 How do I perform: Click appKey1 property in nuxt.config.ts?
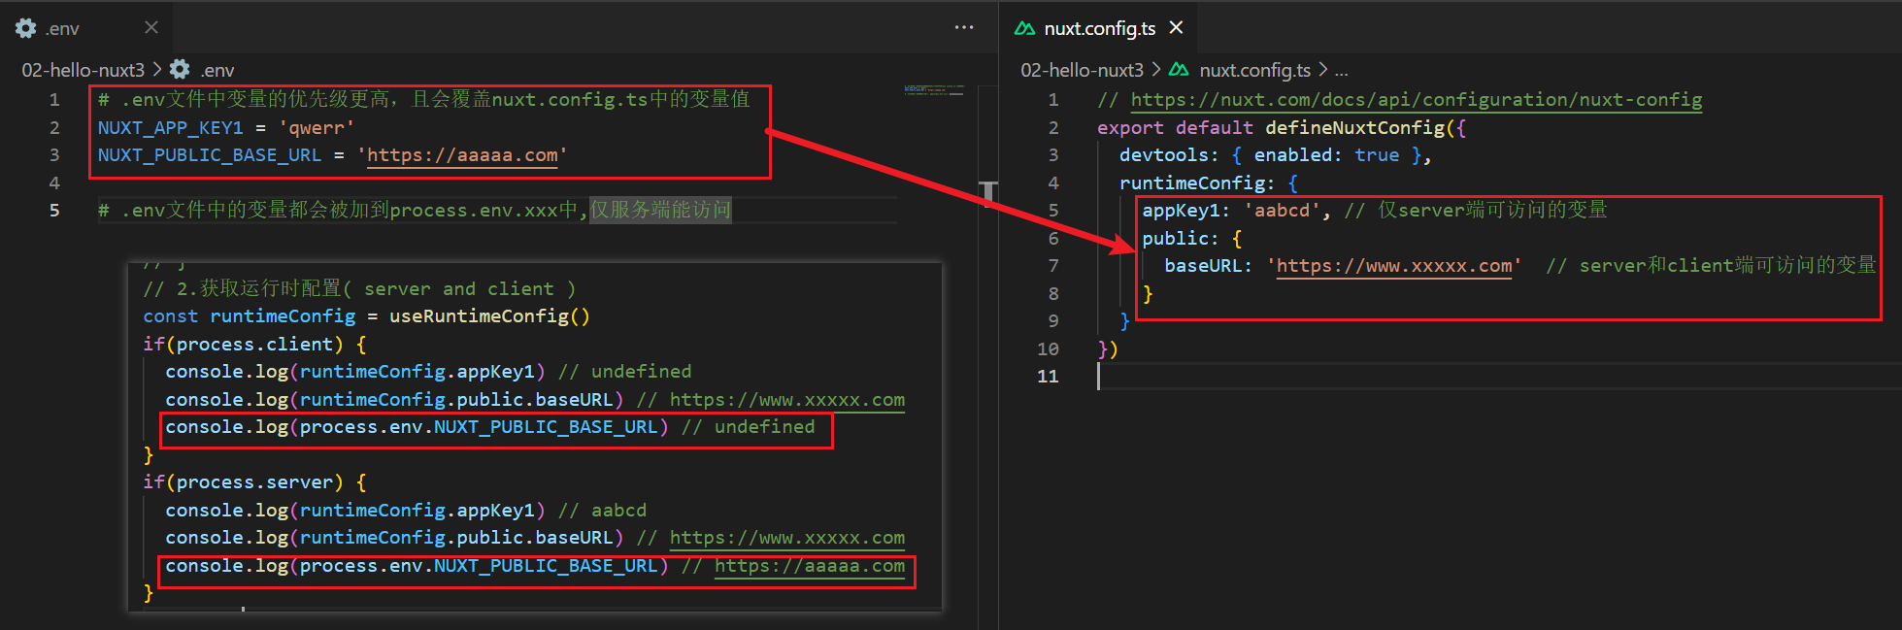pos(1181,211)
